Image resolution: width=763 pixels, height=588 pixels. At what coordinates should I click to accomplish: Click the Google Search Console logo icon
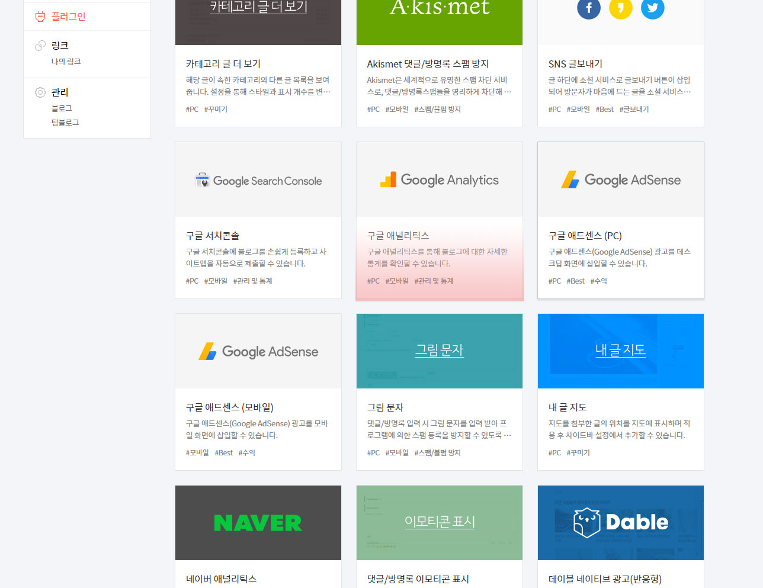[x=203, y=180]
